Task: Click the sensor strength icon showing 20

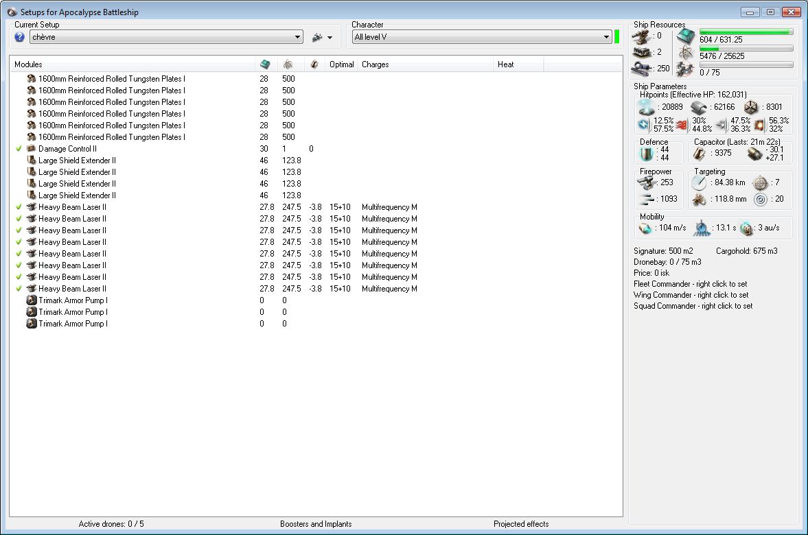Action: pyautogui.click(x=760, y=200)
